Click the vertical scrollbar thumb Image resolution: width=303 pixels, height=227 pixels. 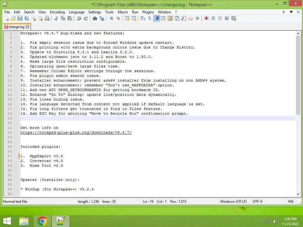click(x=298, y=75)
